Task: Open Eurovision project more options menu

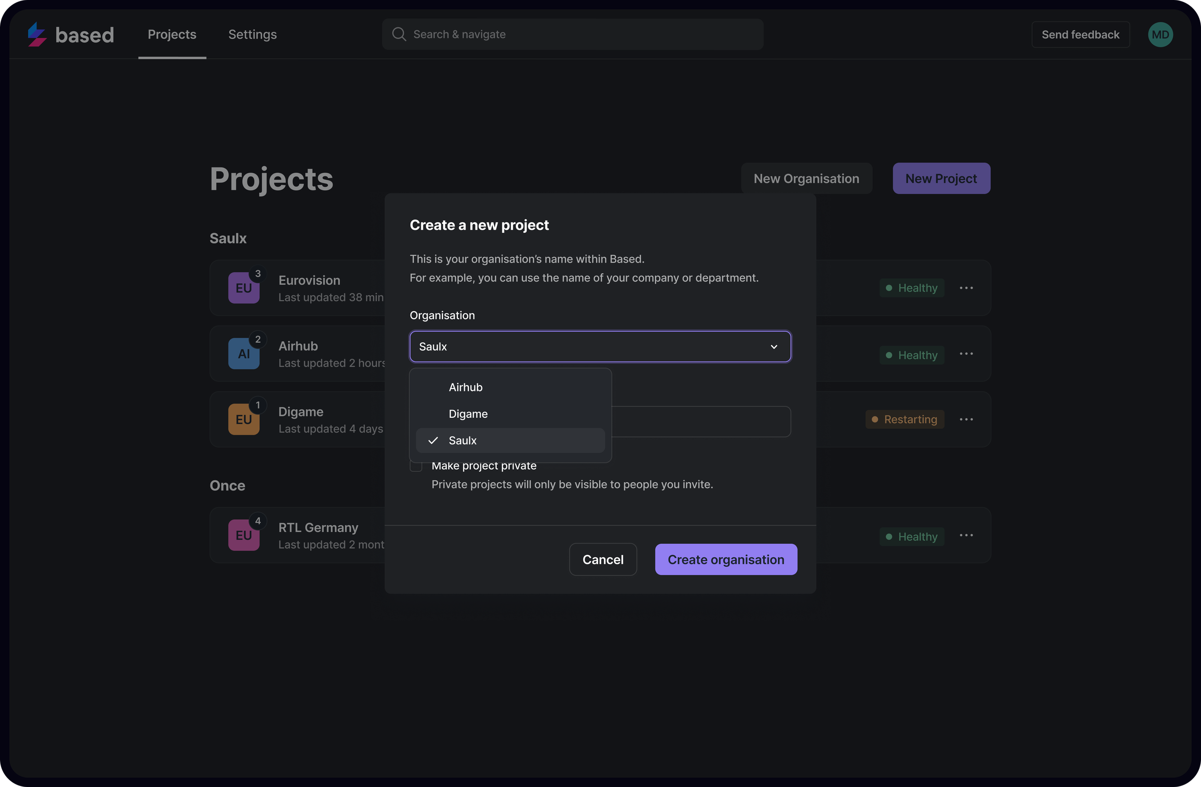Action: click(x=966, y=288)
